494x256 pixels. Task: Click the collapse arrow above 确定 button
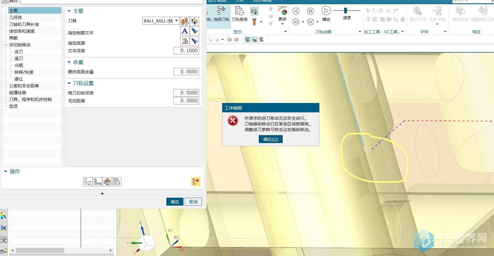coord(102,193)
